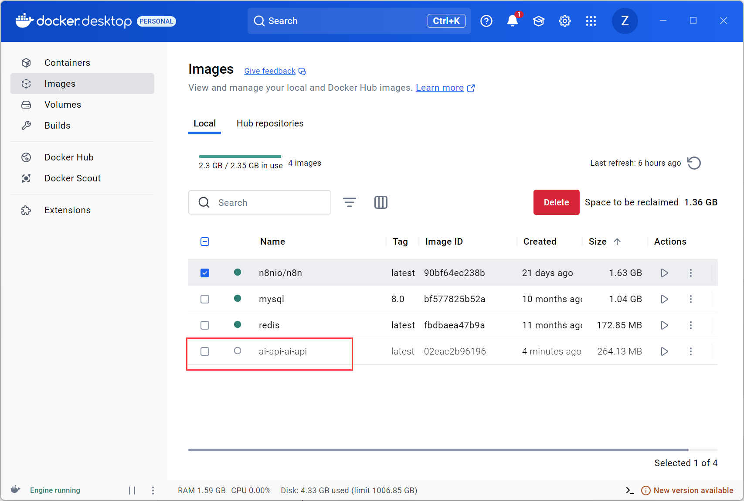Focus the top Search bar
Screen dimensions: 744x501
(x=359, y=21)
